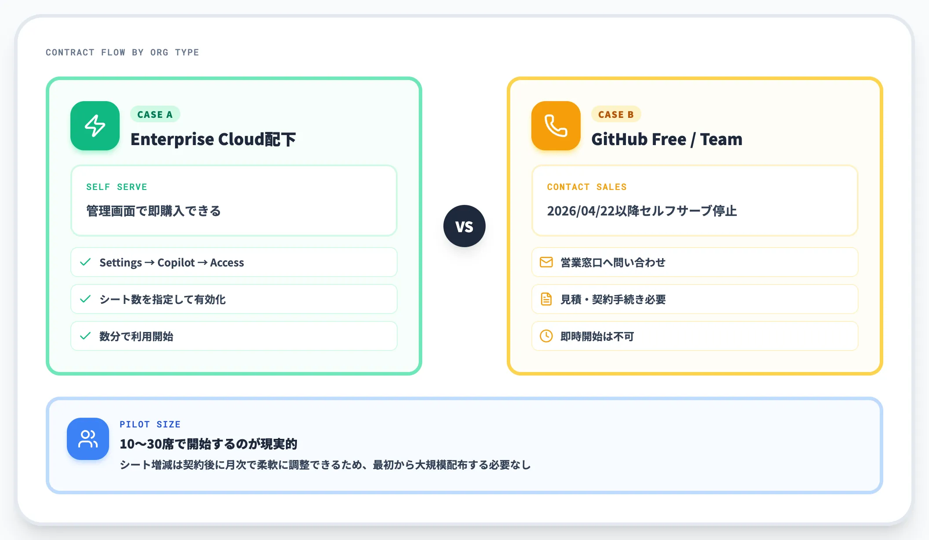Click the orange phone icon
The image size is (929, 540).
pyautogui.click(x=556, y=126)
